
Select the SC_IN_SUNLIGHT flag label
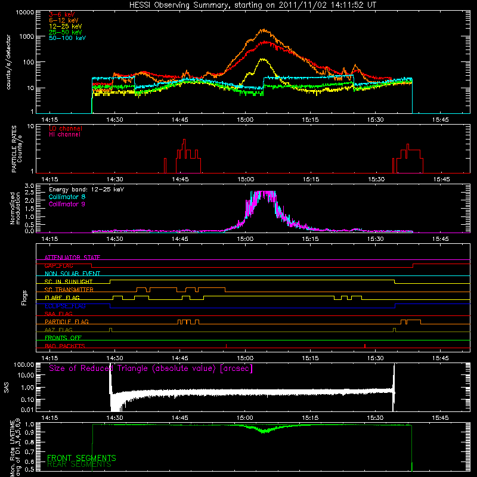click(69, 281)
